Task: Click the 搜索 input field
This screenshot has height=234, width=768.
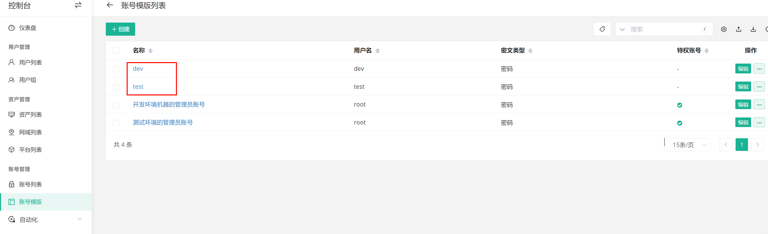Action: pyautogui.click(x=663, y=30)
